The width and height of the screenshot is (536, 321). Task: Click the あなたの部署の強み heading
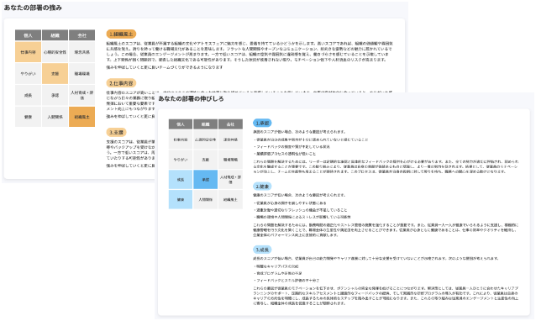coord(33,8)
